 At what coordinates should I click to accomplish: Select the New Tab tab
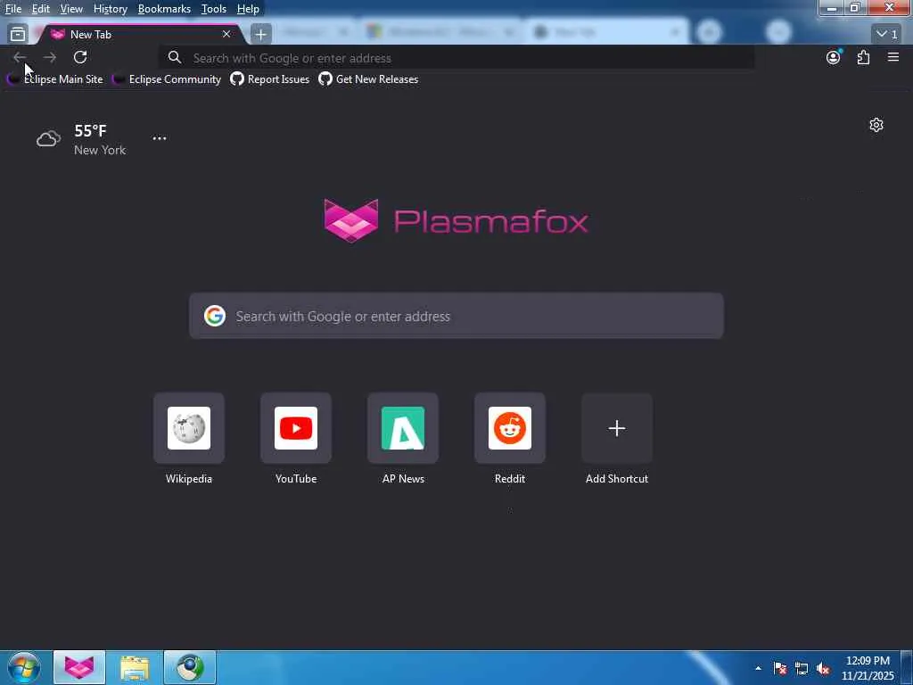point(140,35)
